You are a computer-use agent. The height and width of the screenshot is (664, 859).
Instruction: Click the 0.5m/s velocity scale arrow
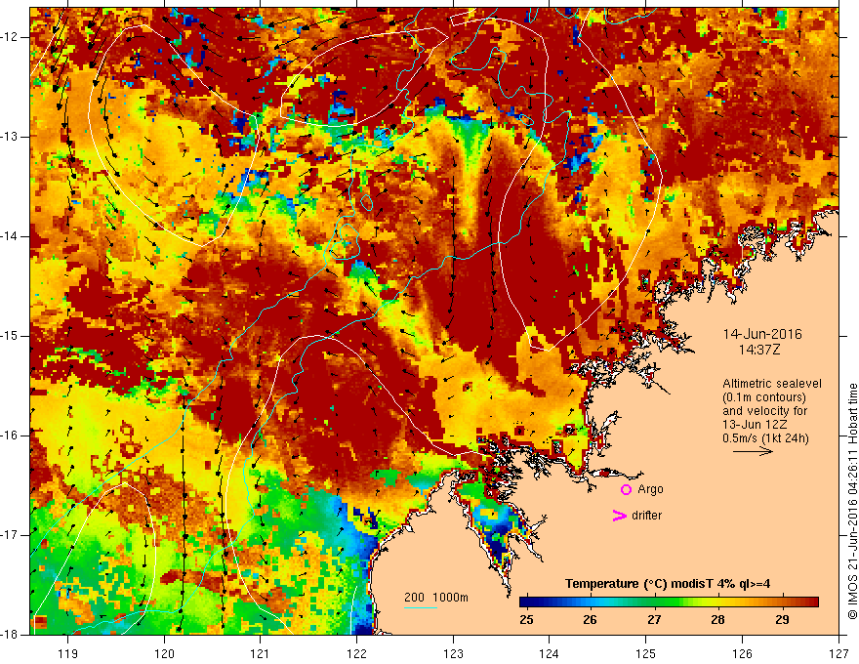click(x=754, y=451)
